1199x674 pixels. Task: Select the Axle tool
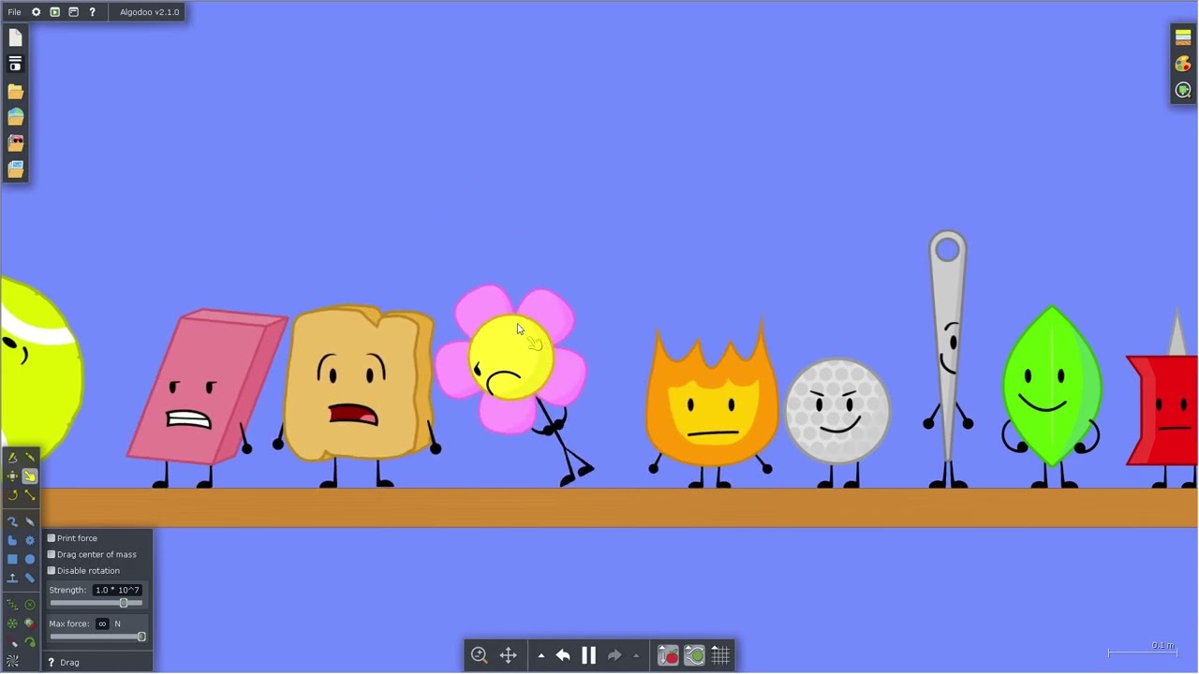tap(12, 623)
